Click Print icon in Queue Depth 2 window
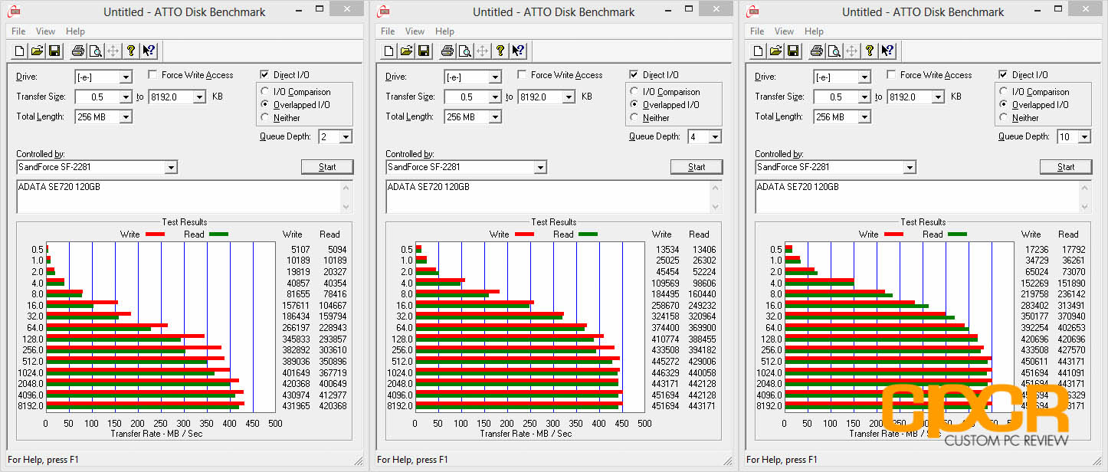This screenshot has height=472, width=1108. (77, 51)
